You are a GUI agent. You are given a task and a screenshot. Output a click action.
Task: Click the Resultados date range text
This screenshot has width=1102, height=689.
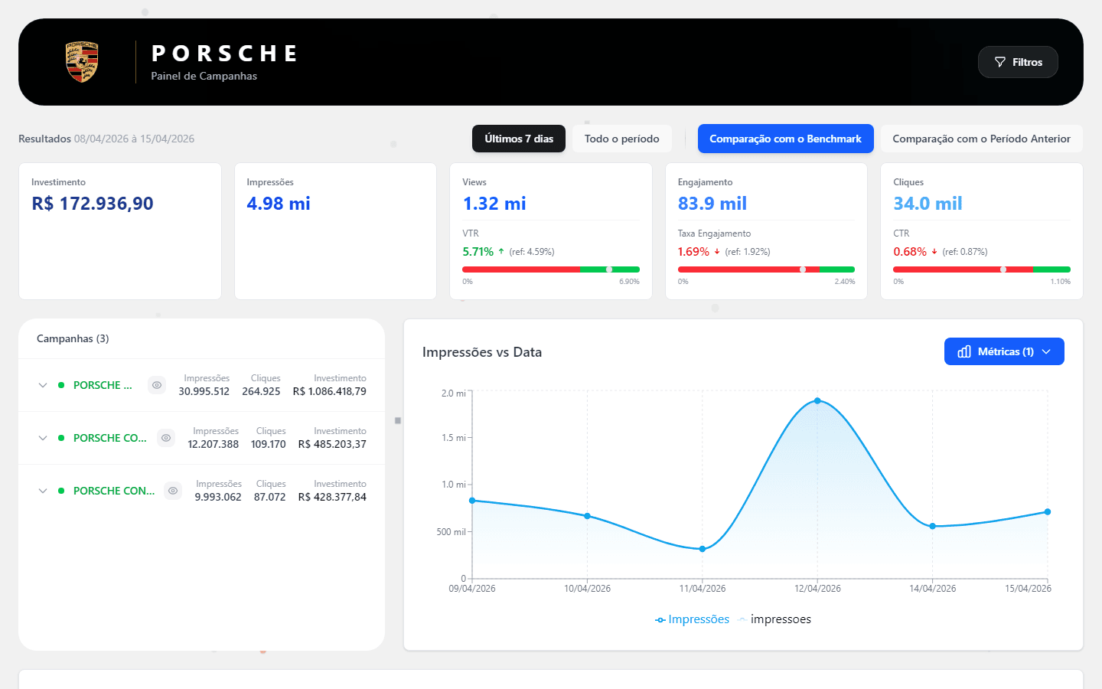coord(106,139)
